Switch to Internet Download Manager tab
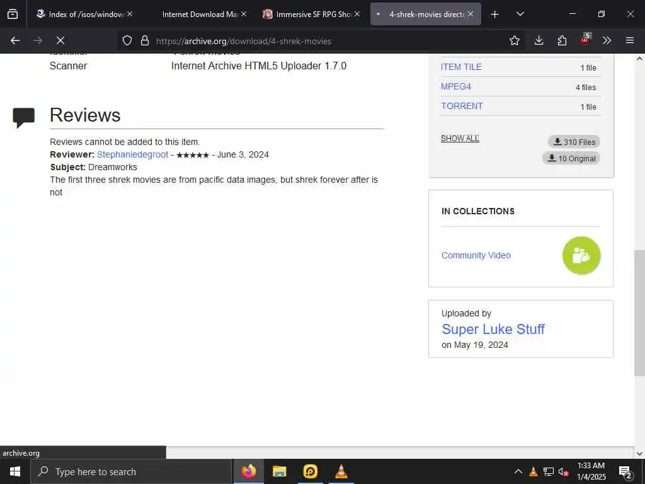Viewport: 645px width, 484px height. [x=200, y=14]
